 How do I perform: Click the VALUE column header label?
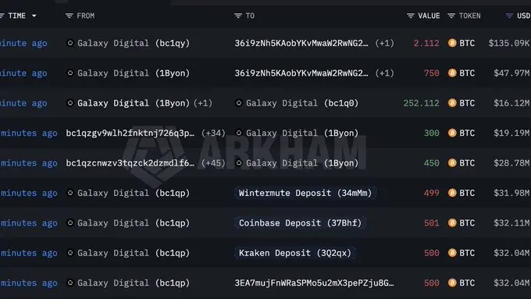429,16
